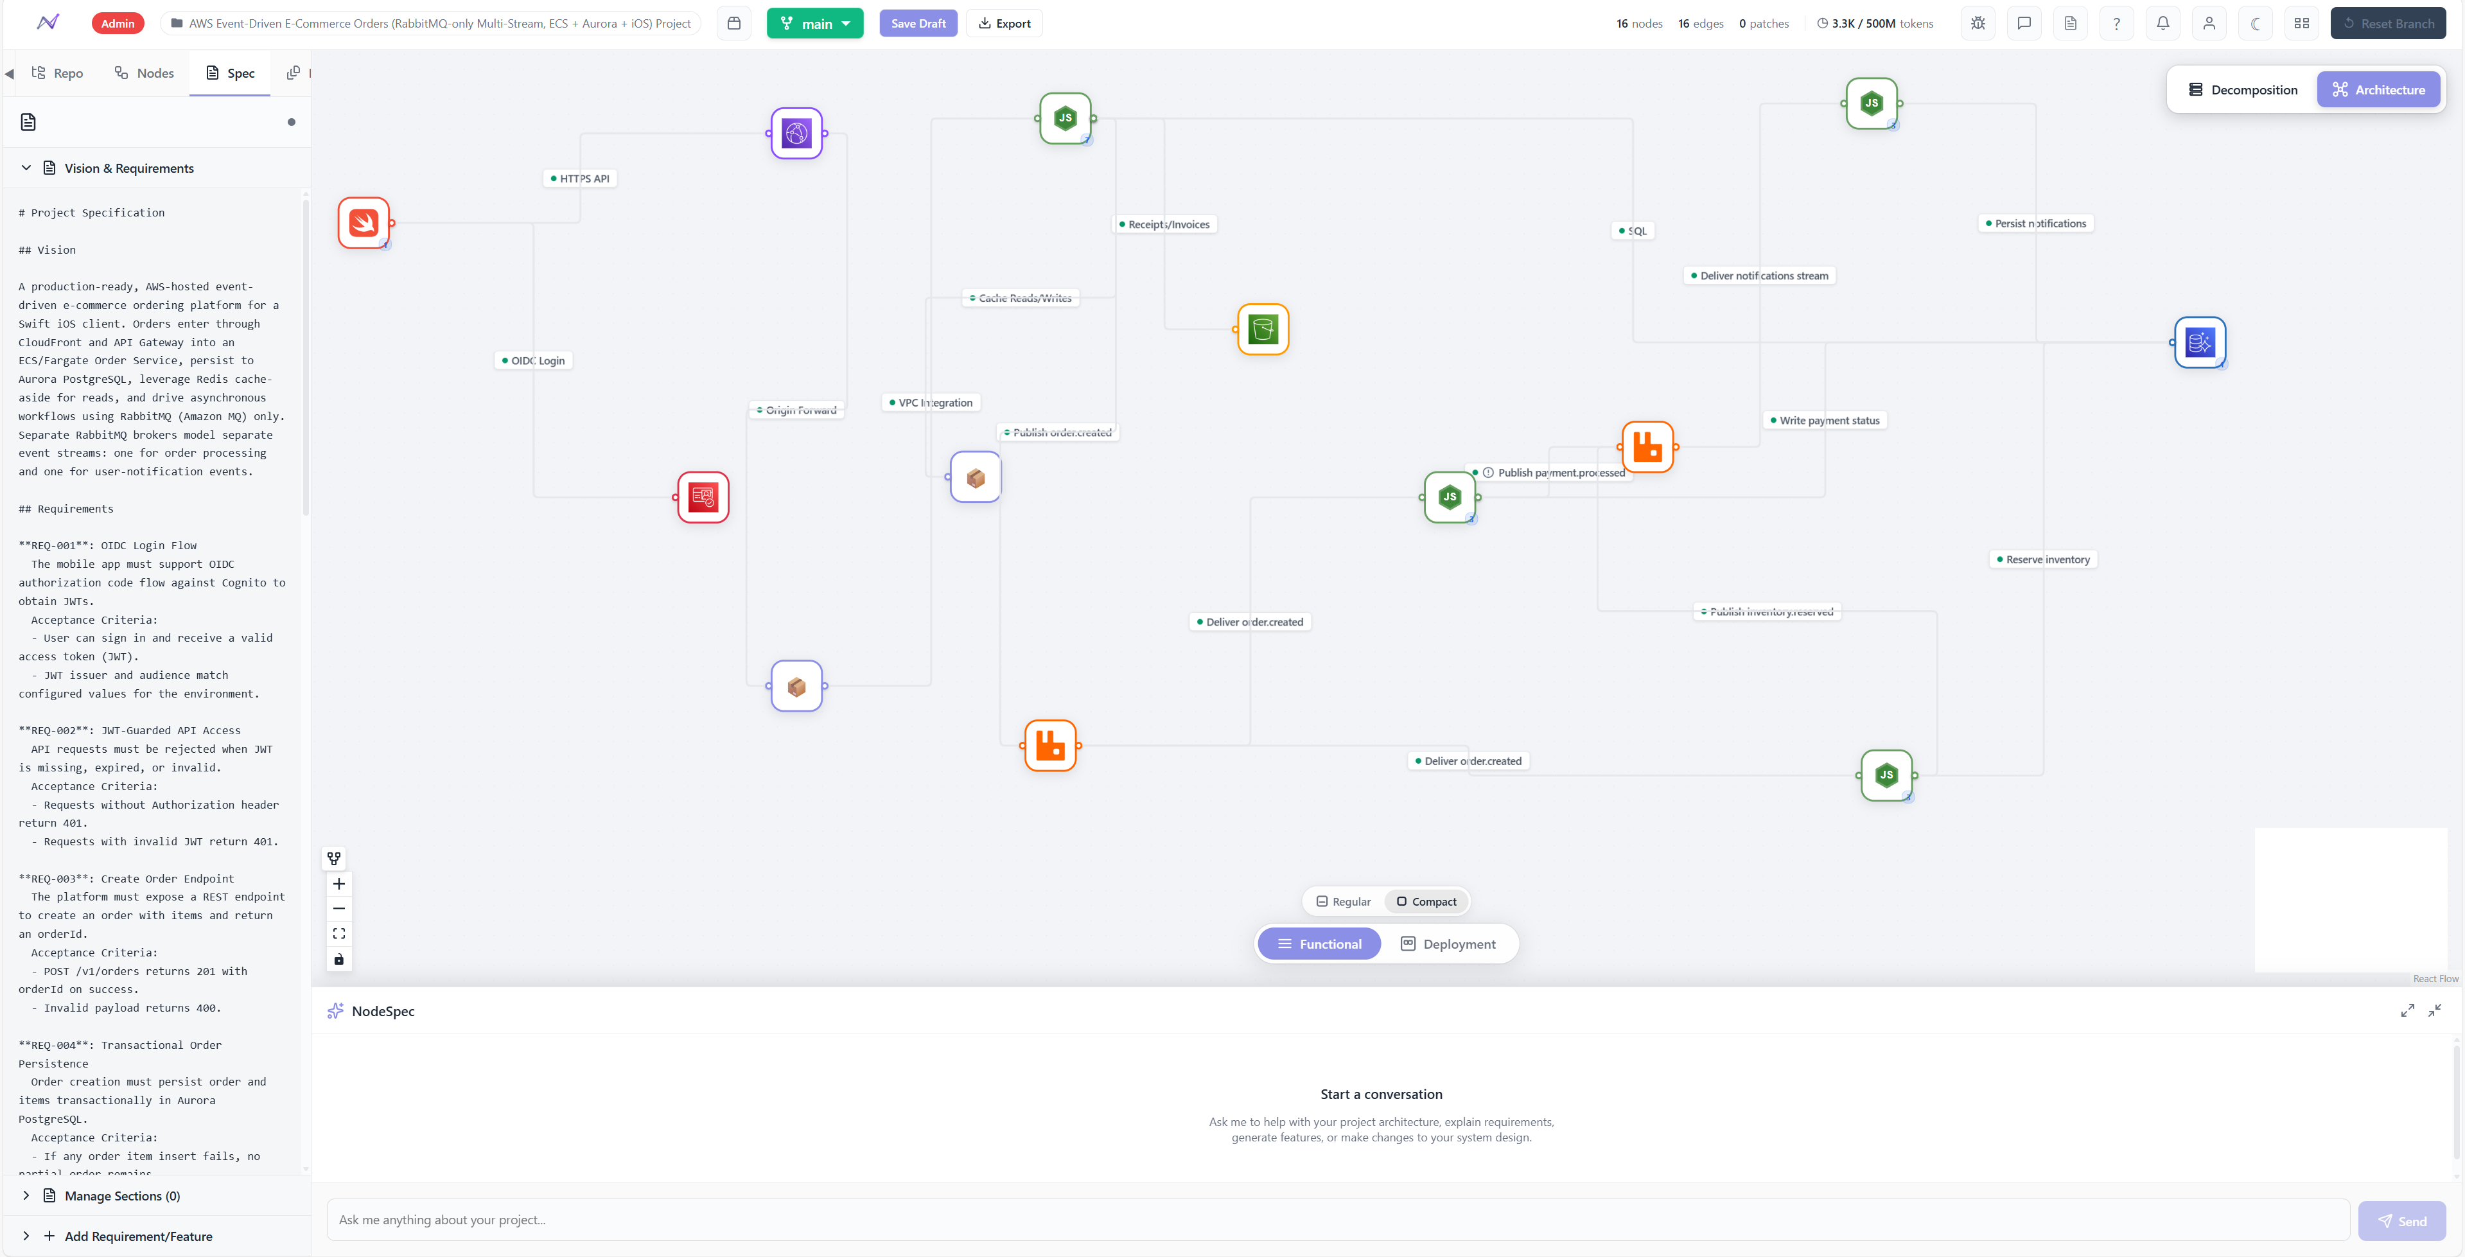Open notifications via the bell icon
This screenshot has width=2465, height=1257.
click(2162, 23)
